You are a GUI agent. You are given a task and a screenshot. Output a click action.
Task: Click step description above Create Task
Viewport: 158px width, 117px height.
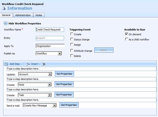[x=81, y=90]
